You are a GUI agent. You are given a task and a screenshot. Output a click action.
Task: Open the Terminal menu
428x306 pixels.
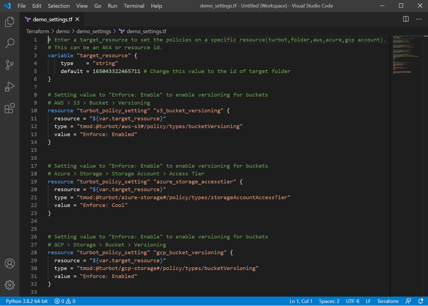point(134,6)
